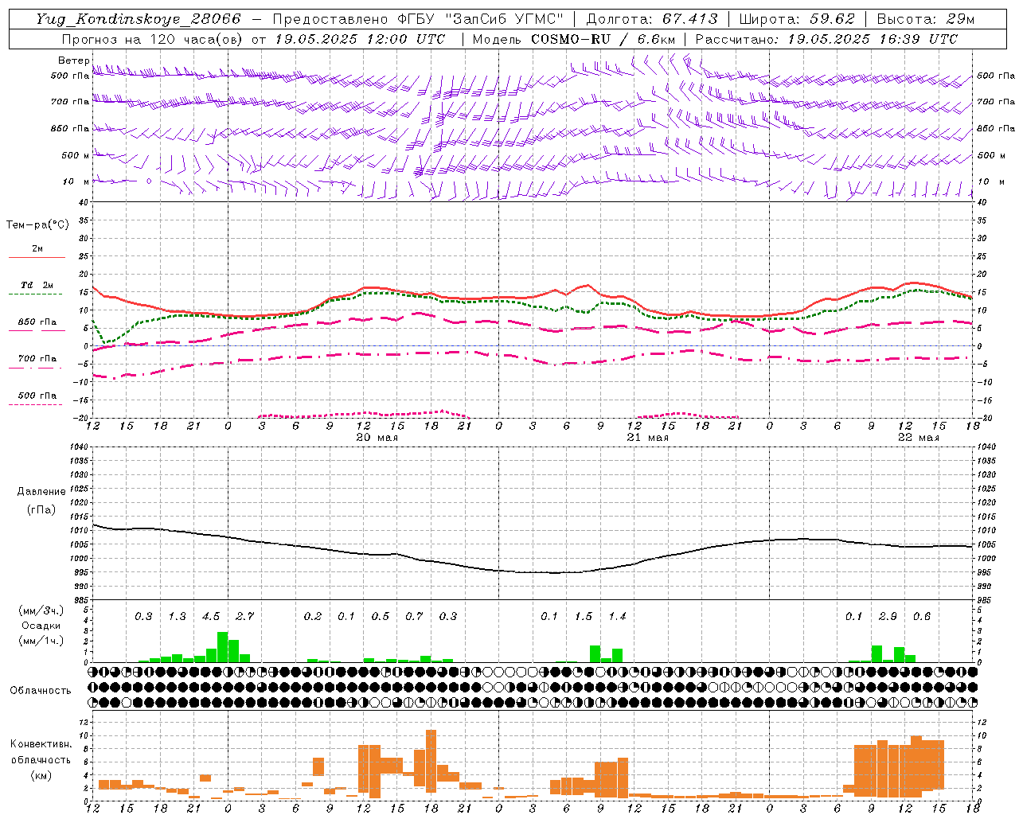Select the Облачность cloud cover label
Image resolution: width=1019 pixels, height=815 pixels.
(41, 691)
